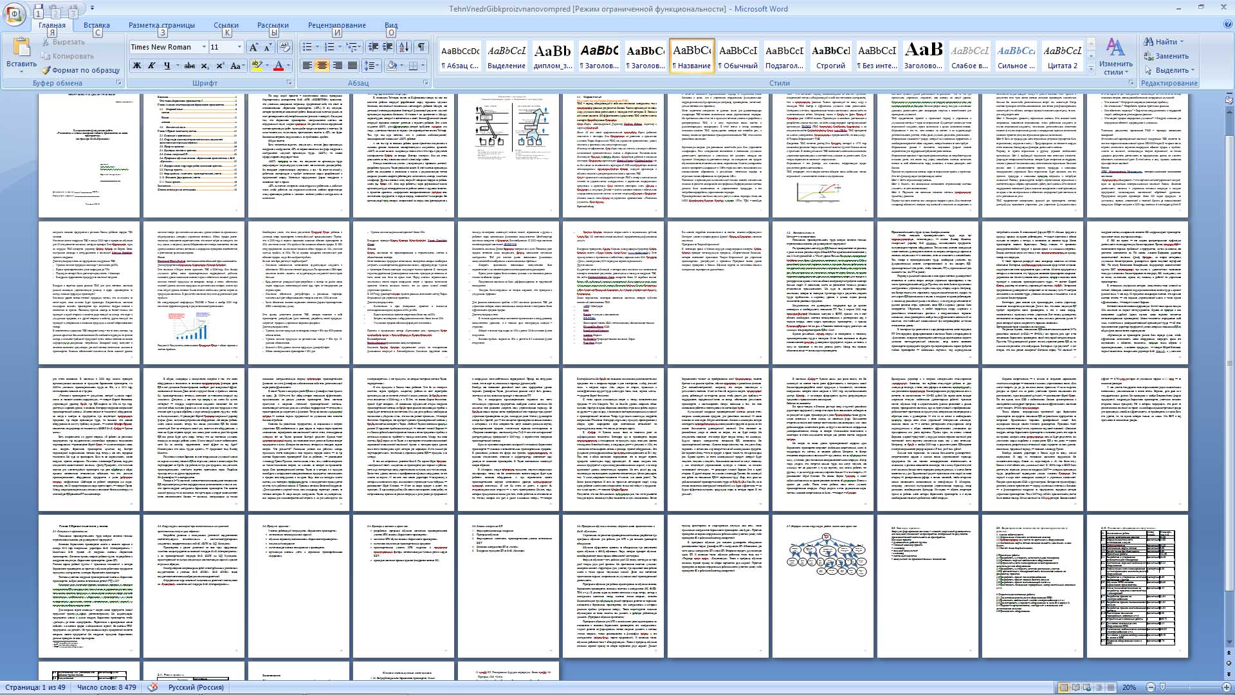The height and width of the screenshot is (695, 1235).
Task: Click the Sort A-Z icon
Action: coord(404,47)
